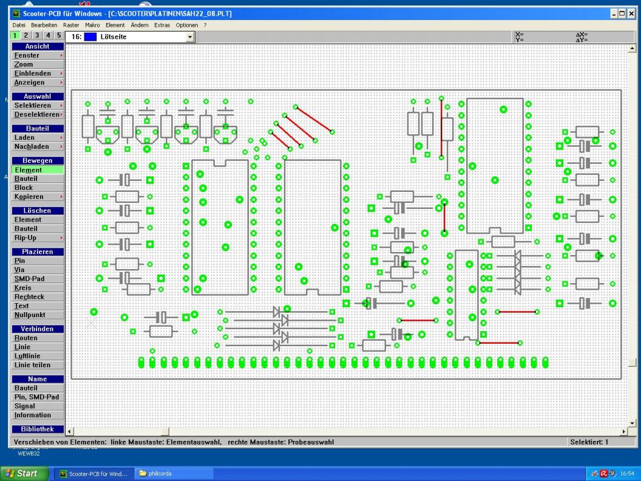
Task: Click the Windows Start button
Action: pyautogui.click(x=24, y=473)
